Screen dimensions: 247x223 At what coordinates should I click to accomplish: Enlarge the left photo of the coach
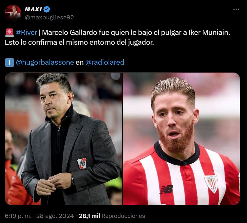[64, 139]
